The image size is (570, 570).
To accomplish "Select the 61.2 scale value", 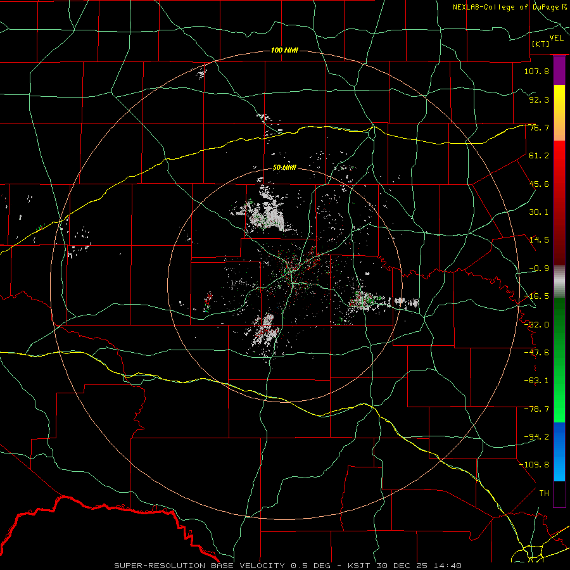I will point(539,156).
